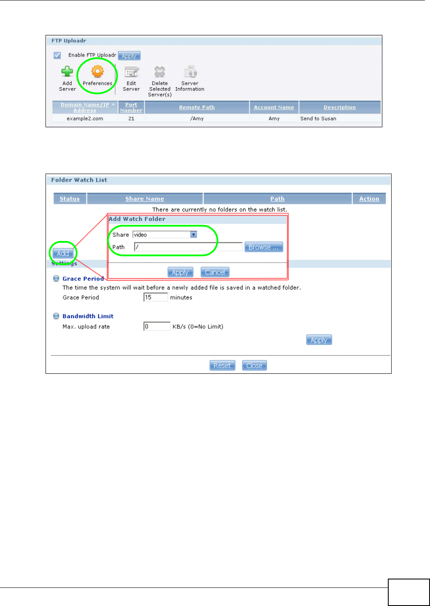Sort watch list by Path column
The width and height of the screenshot is (430, 606).
[277, 199]
